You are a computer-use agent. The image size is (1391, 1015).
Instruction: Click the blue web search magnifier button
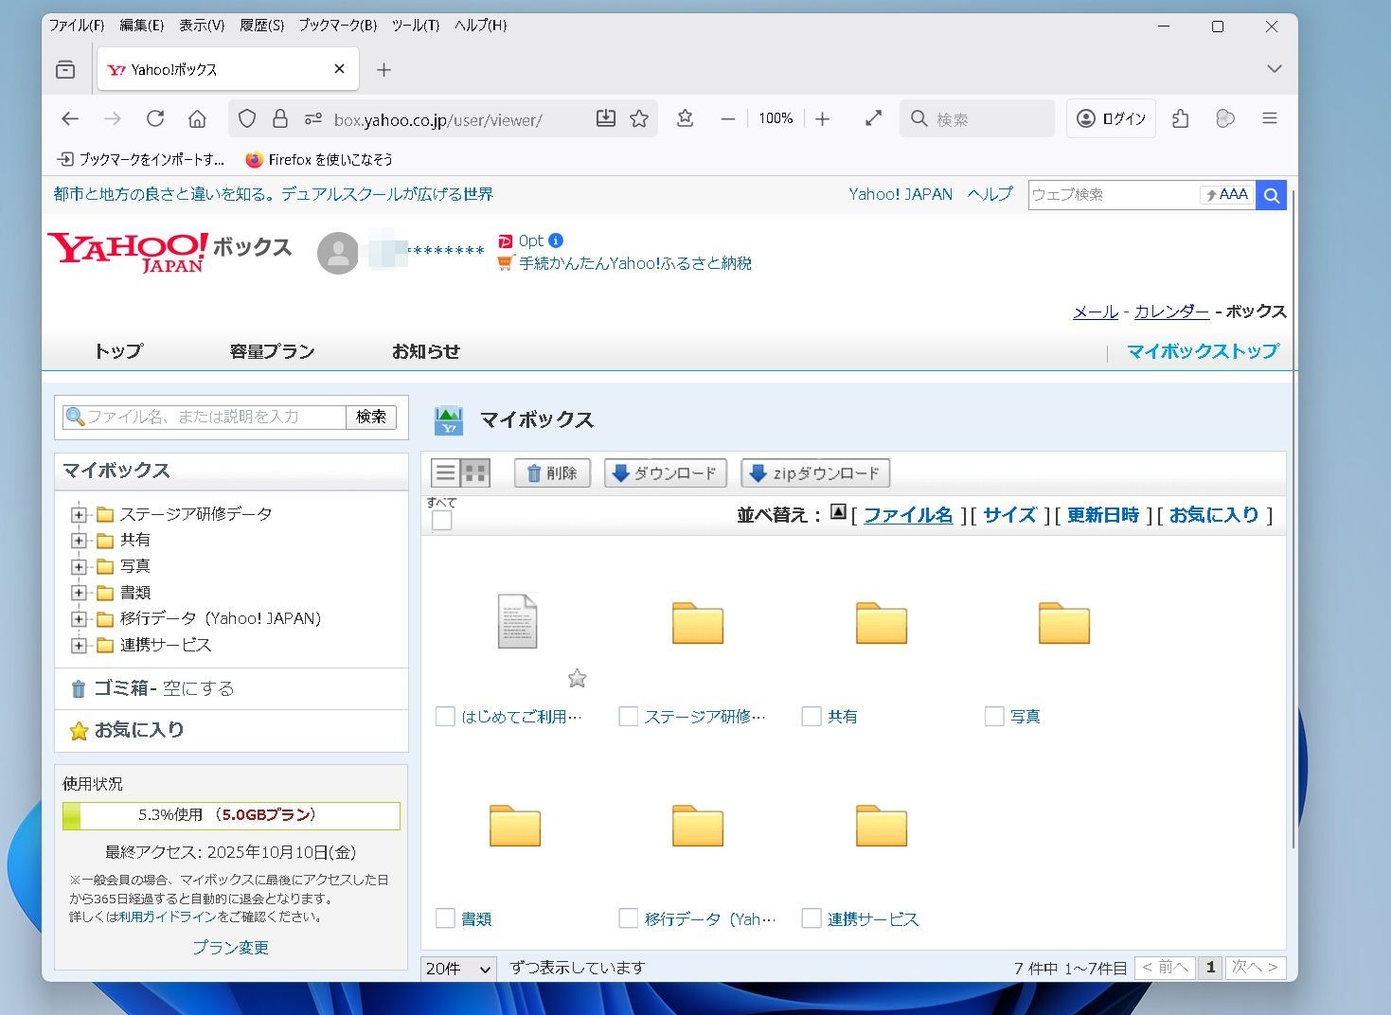click(1271, 195)
